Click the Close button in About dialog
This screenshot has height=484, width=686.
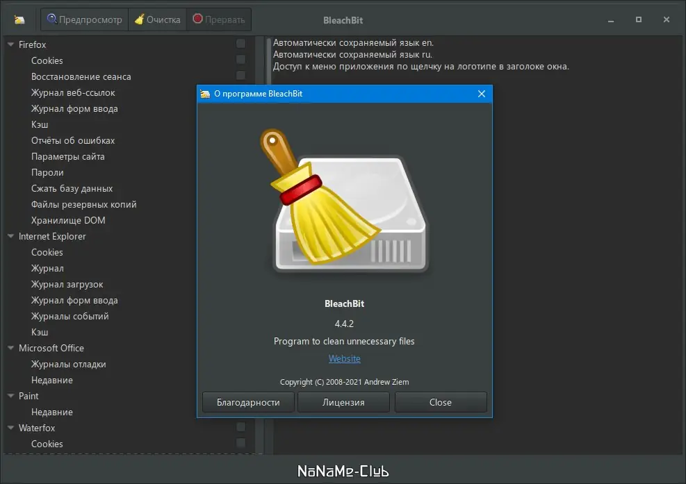tap(441, 402)
